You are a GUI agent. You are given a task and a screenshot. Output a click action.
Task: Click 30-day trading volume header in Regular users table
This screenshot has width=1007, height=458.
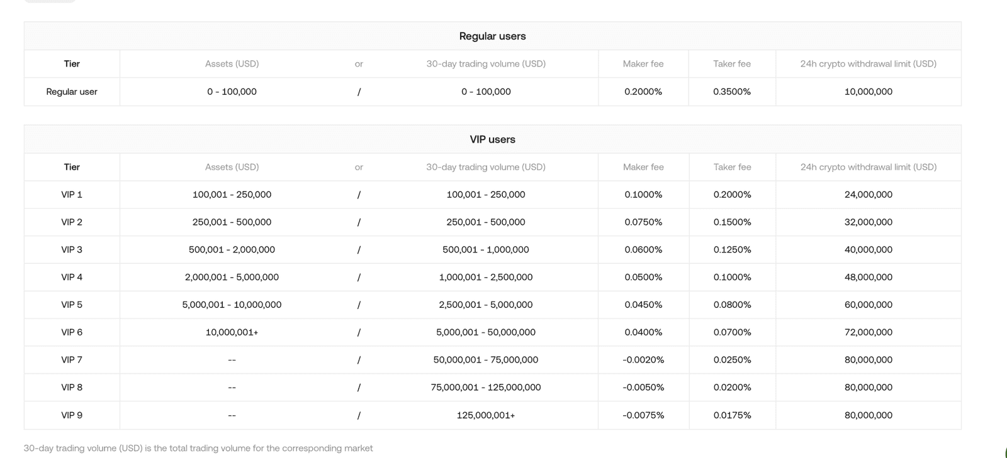[486, 63]
